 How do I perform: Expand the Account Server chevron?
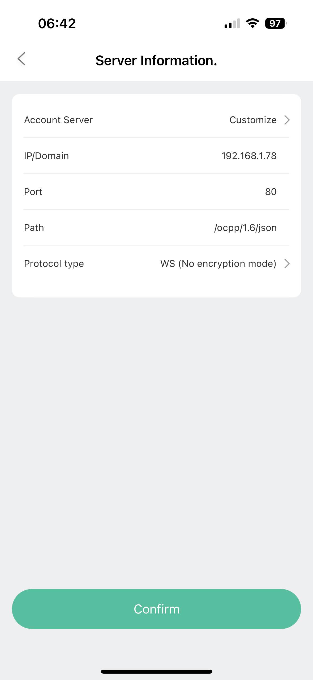pos(287,120)
